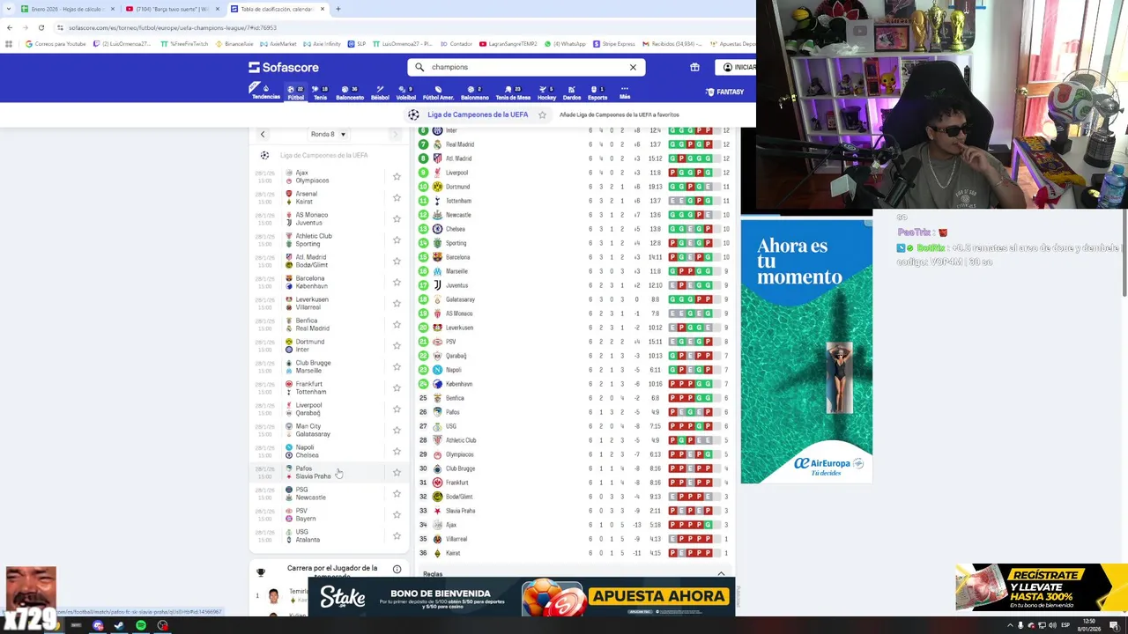This screenshot has width=1128, height=634.
Task: Click the Sofascore logo
Action: tap(284, 67)
